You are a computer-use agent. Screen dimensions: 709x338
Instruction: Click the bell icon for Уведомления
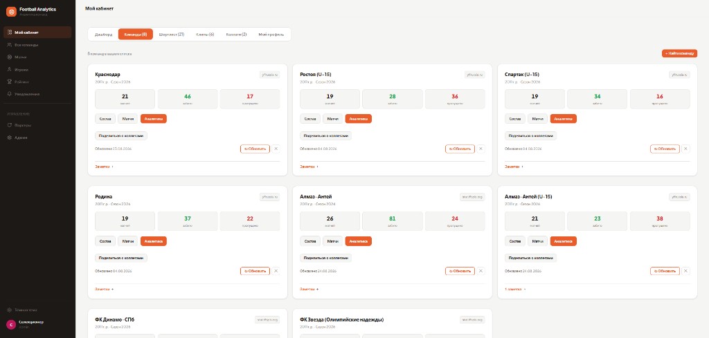coord(10,94)
